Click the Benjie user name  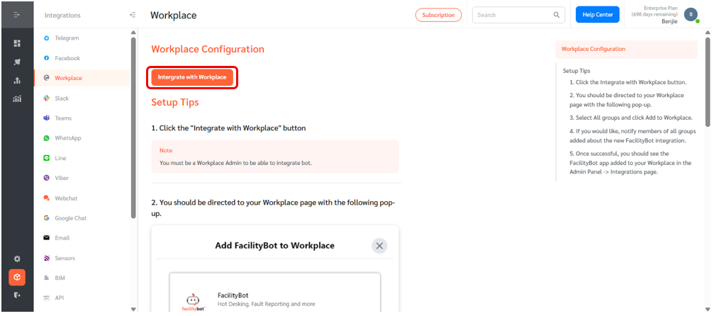click(669, 21)
